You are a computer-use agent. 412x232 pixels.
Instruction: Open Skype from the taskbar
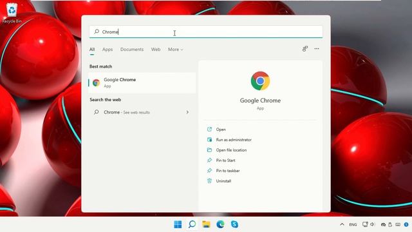pos(234,224)
